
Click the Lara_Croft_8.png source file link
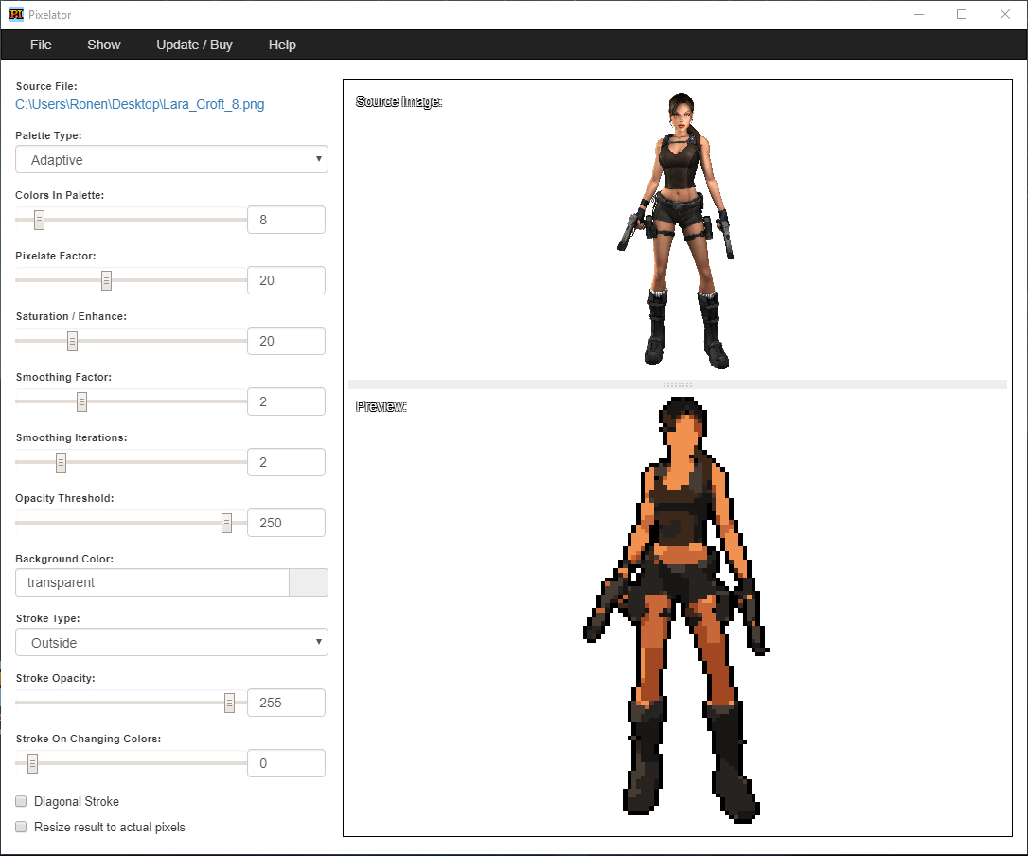tap(140, 104)
